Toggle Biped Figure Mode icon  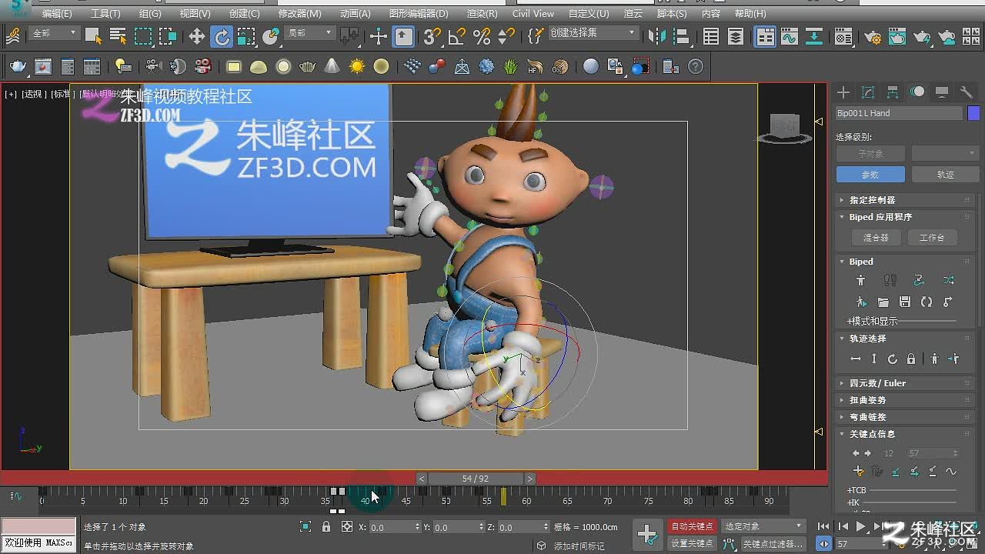861,280
